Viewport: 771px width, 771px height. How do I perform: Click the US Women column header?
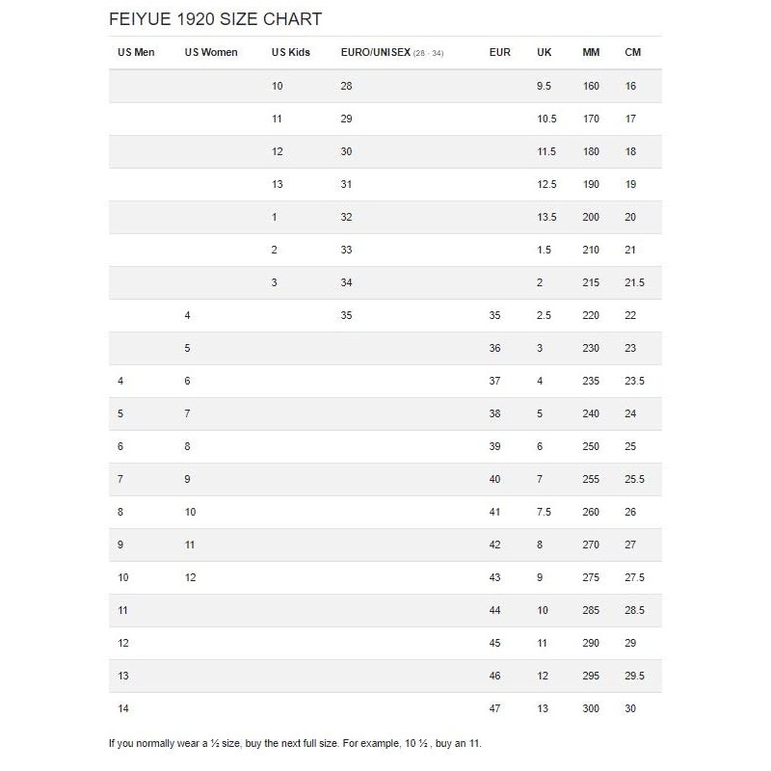[211, 52]
